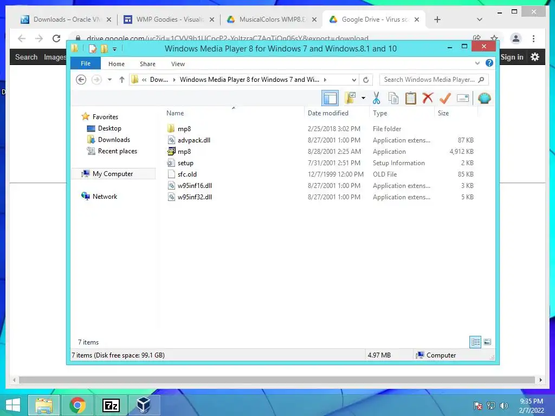
Task: Open the File tab in Explorer
Action: click(x=86, y=63)
